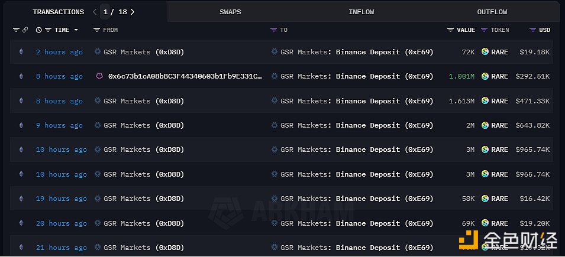Open the '20 hours ago' transaction link
Image resolution: width=565 pixels, height=257 pixels.
pyautogui.click(x=62, y=223)
